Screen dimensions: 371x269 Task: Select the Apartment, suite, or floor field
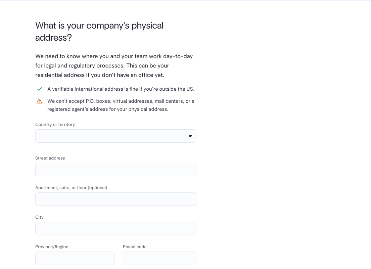pyautogui.click(x=116, y=199)
